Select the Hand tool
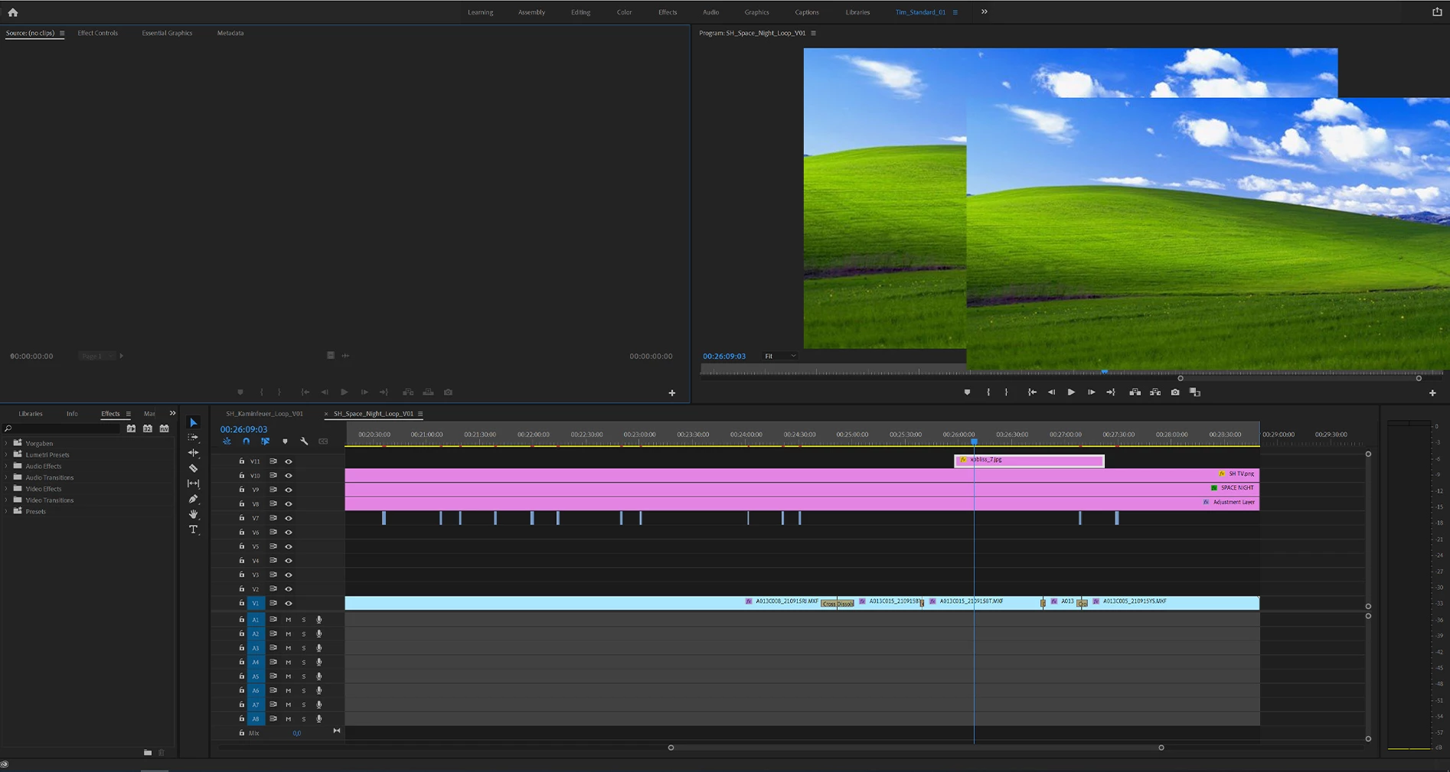 [193, 514]
